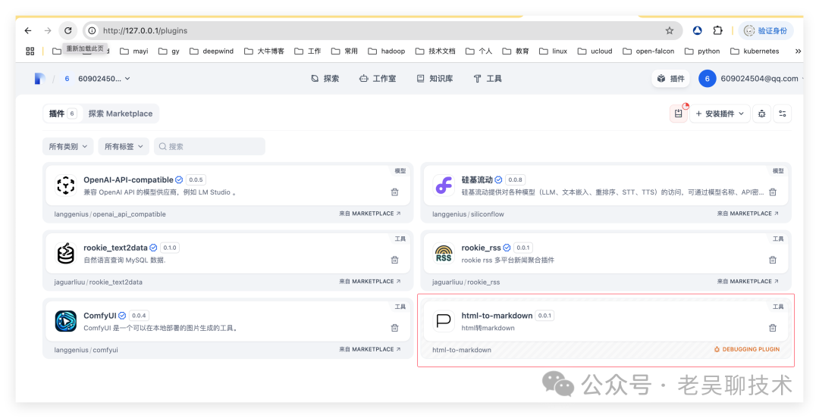The width and height of the screenshot is (819, 418).
Task: Show more bookmarks with the chevron
Action: [798, 51]
